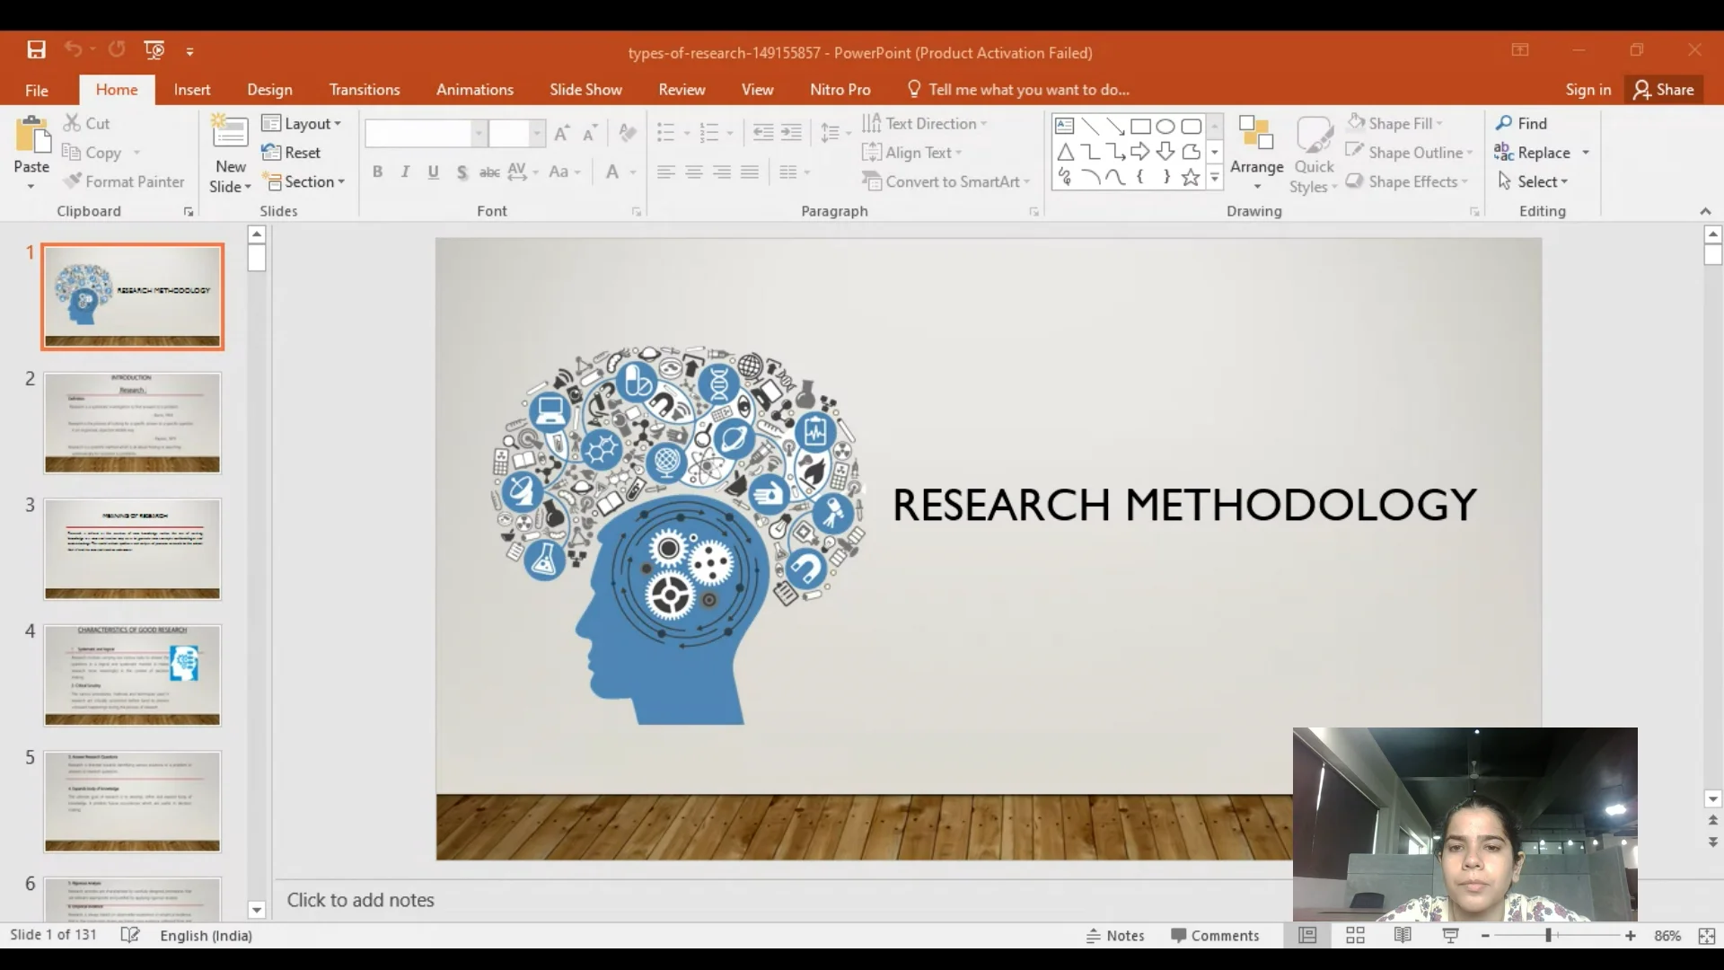This screenshot has width=1724, height=970.
Task: Open the Layout dropdown
Action: (x=302, y=124)
